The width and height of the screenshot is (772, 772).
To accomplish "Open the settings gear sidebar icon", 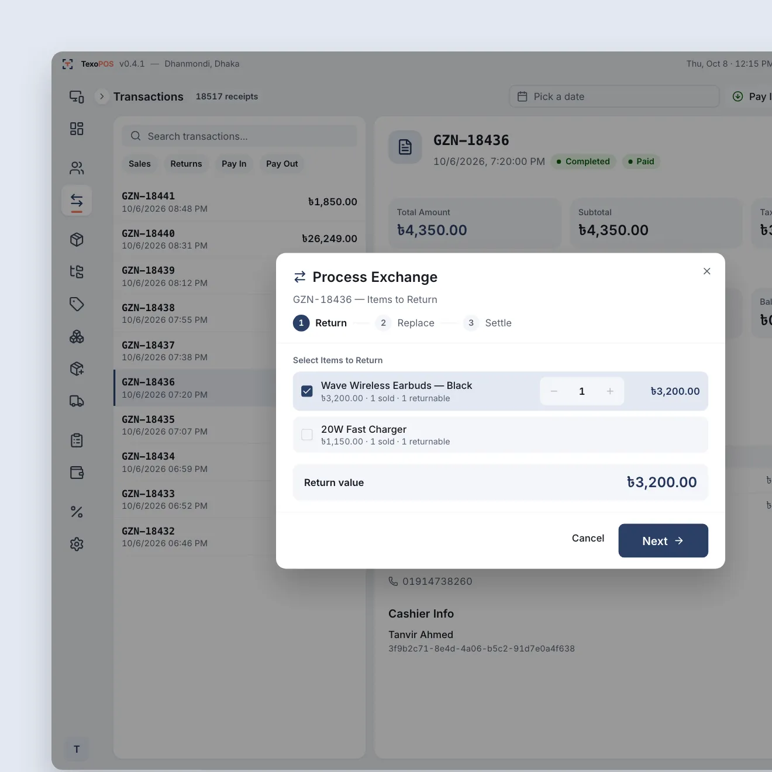I will click(77, 544).
